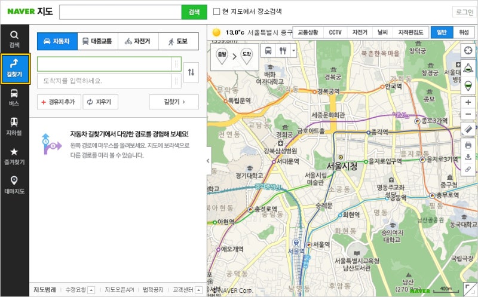Select 위성 satellite map view
The width and height of the screenshot is (478, 297).
coord(464,32)
